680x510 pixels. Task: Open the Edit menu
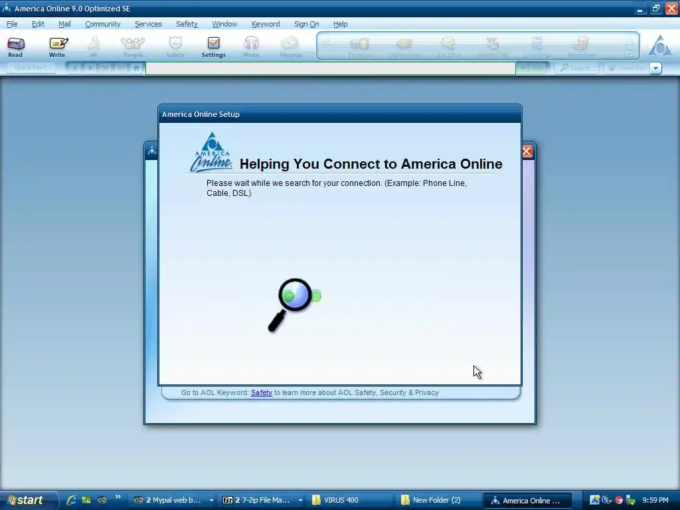38,24
